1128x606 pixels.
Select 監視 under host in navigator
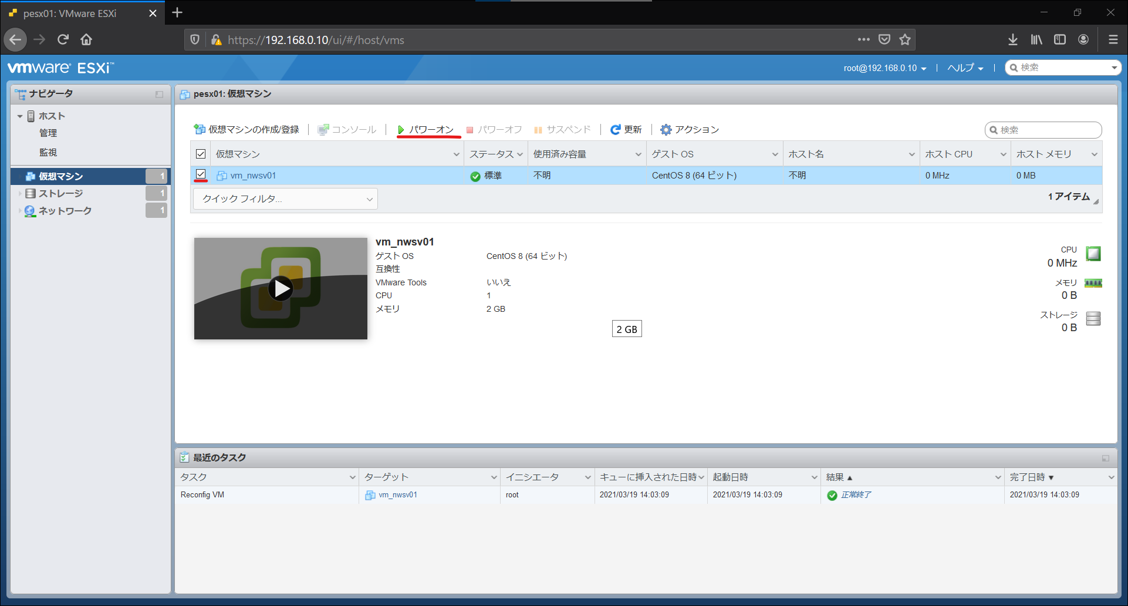pyautogui.click(x=48, y=153)
